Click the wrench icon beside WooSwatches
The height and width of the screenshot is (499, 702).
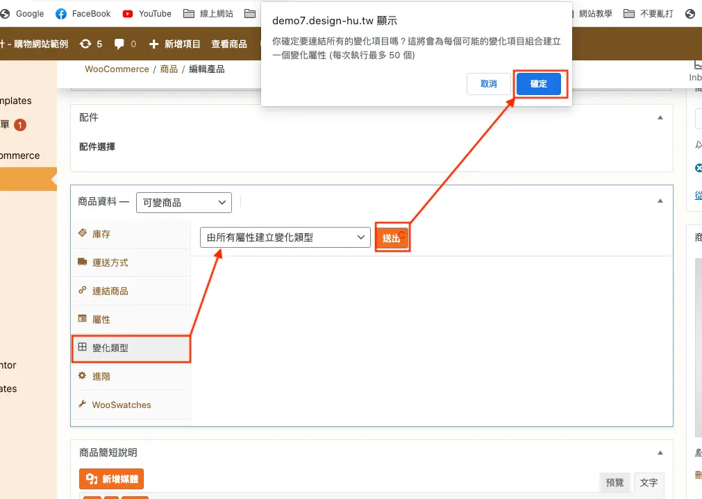click(82, 404)
